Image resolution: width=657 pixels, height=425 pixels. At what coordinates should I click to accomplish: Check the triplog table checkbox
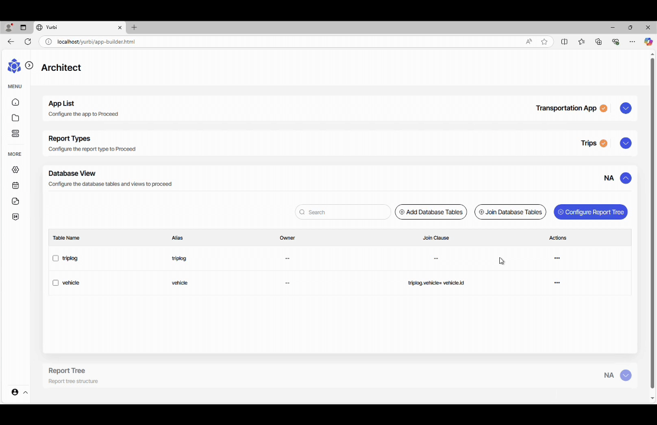coord(56,259)
